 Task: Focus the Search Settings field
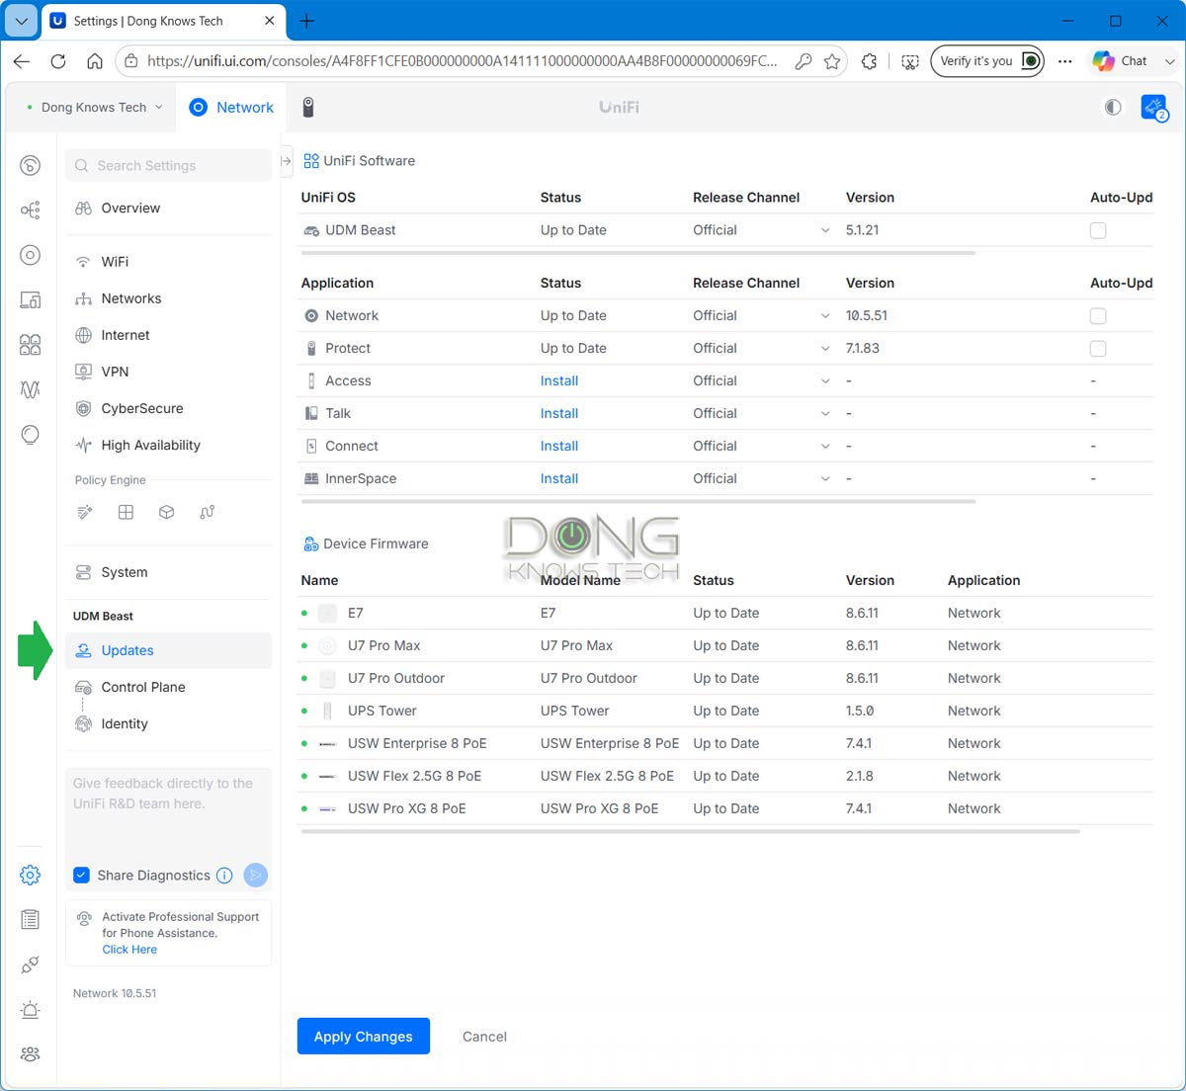pos(168,165)
